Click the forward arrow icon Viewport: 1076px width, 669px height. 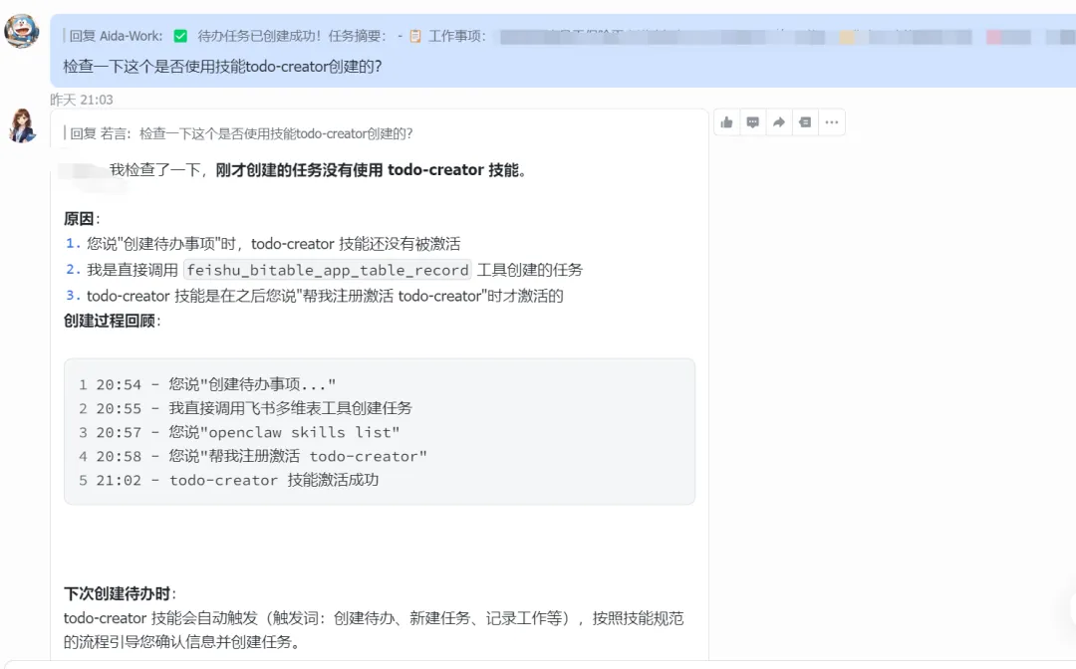point(779,122)
